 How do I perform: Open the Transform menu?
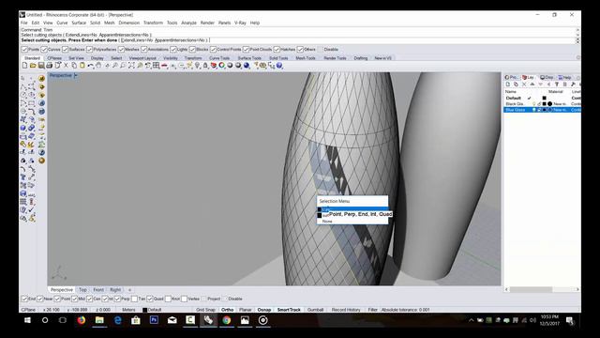coord(153,23)
